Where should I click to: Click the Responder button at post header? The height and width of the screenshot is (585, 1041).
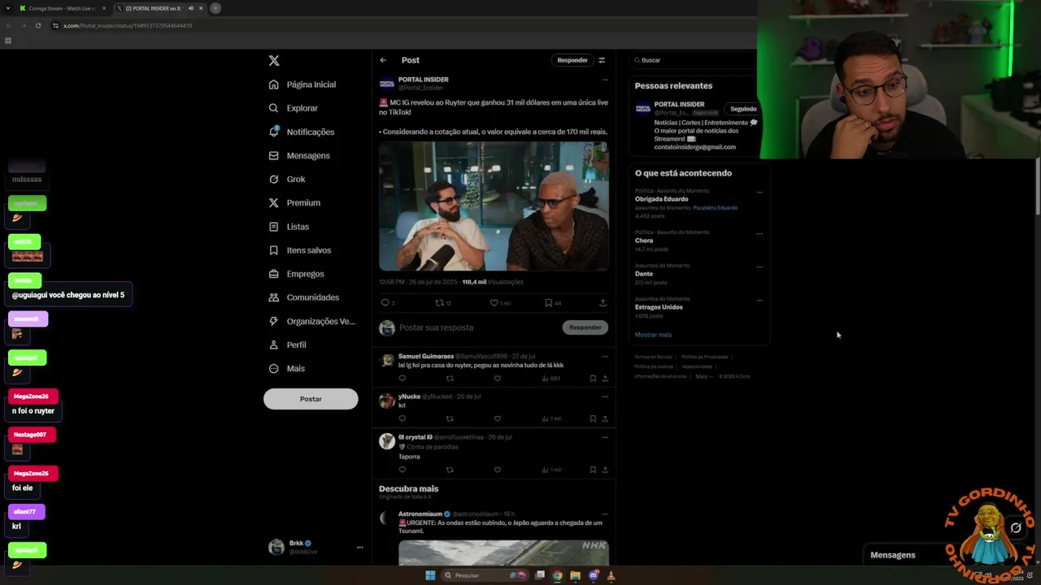(573, 60)
